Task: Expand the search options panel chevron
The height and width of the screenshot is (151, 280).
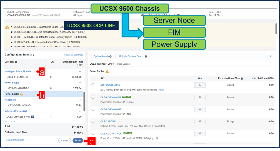Action: coord(271,56)
